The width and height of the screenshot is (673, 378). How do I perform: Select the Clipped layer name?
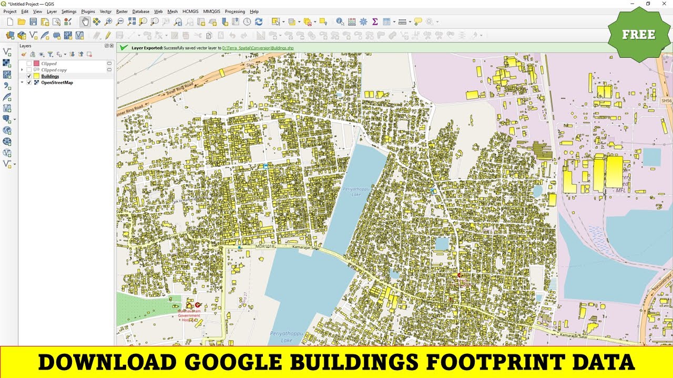click(x=49, y=64)
